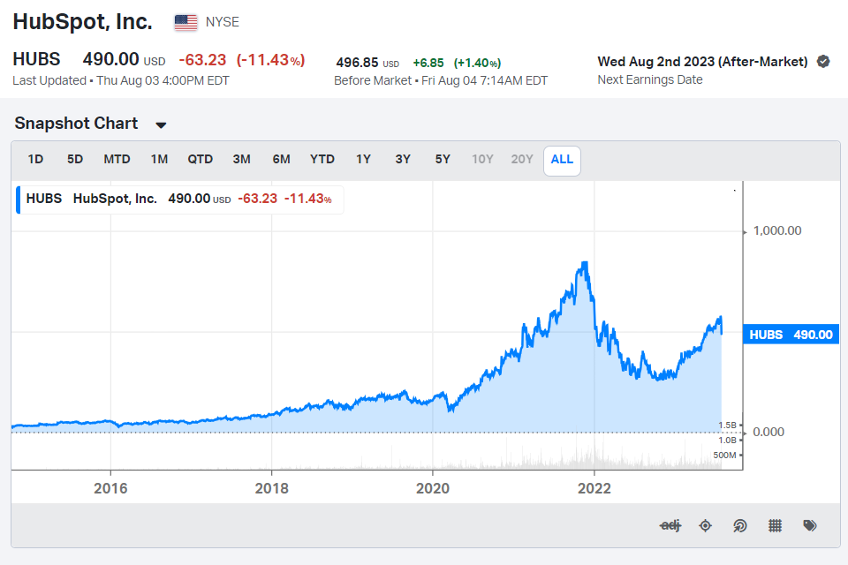848x565 pixels.
Task: Click the HUBS ticker symbol in header
Action: [x=37, y=59]
